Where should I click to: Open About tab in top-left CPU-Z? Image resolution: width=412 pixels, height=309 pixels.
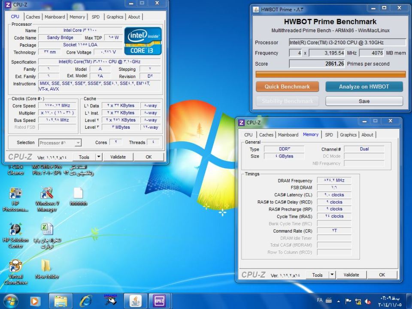[x=134, y=17]
